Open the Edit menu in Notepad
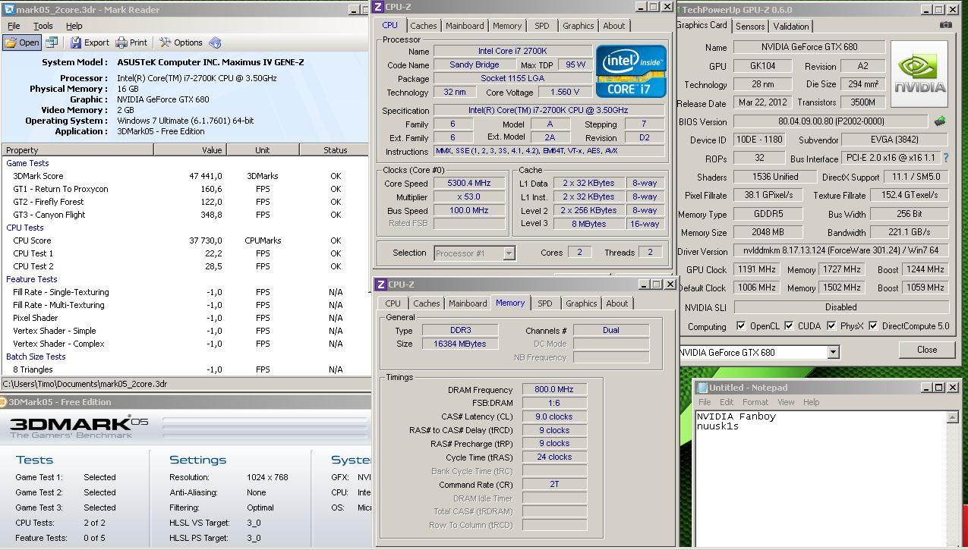968x550 pixels. tap(727, 402)
